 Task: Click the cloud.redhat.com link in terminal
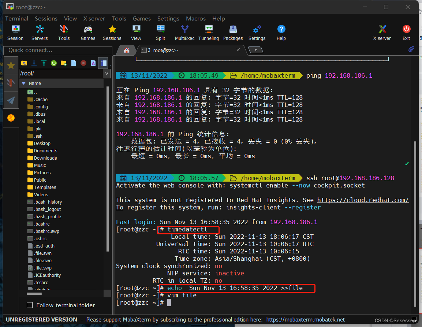[x=363, y=200]
